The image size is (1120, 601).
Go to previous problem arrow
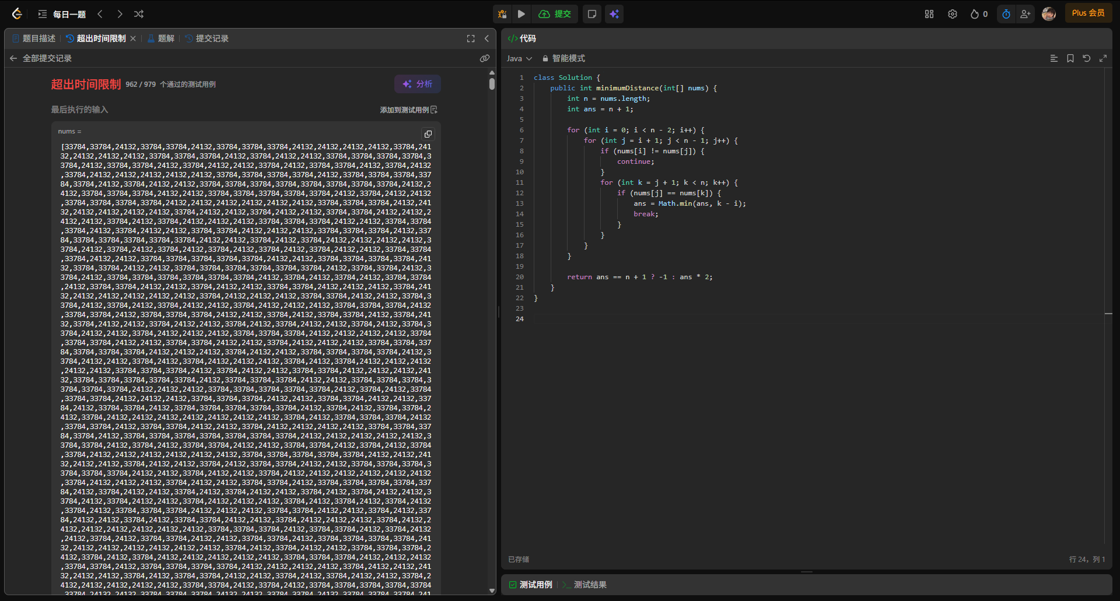click(x=100, y=14)
